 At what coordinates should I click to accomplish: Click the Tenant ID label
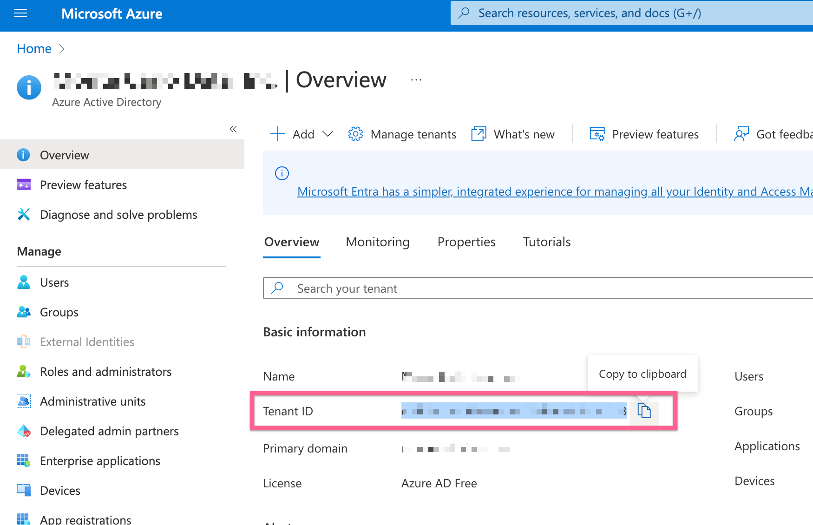(x=288, y=411)
